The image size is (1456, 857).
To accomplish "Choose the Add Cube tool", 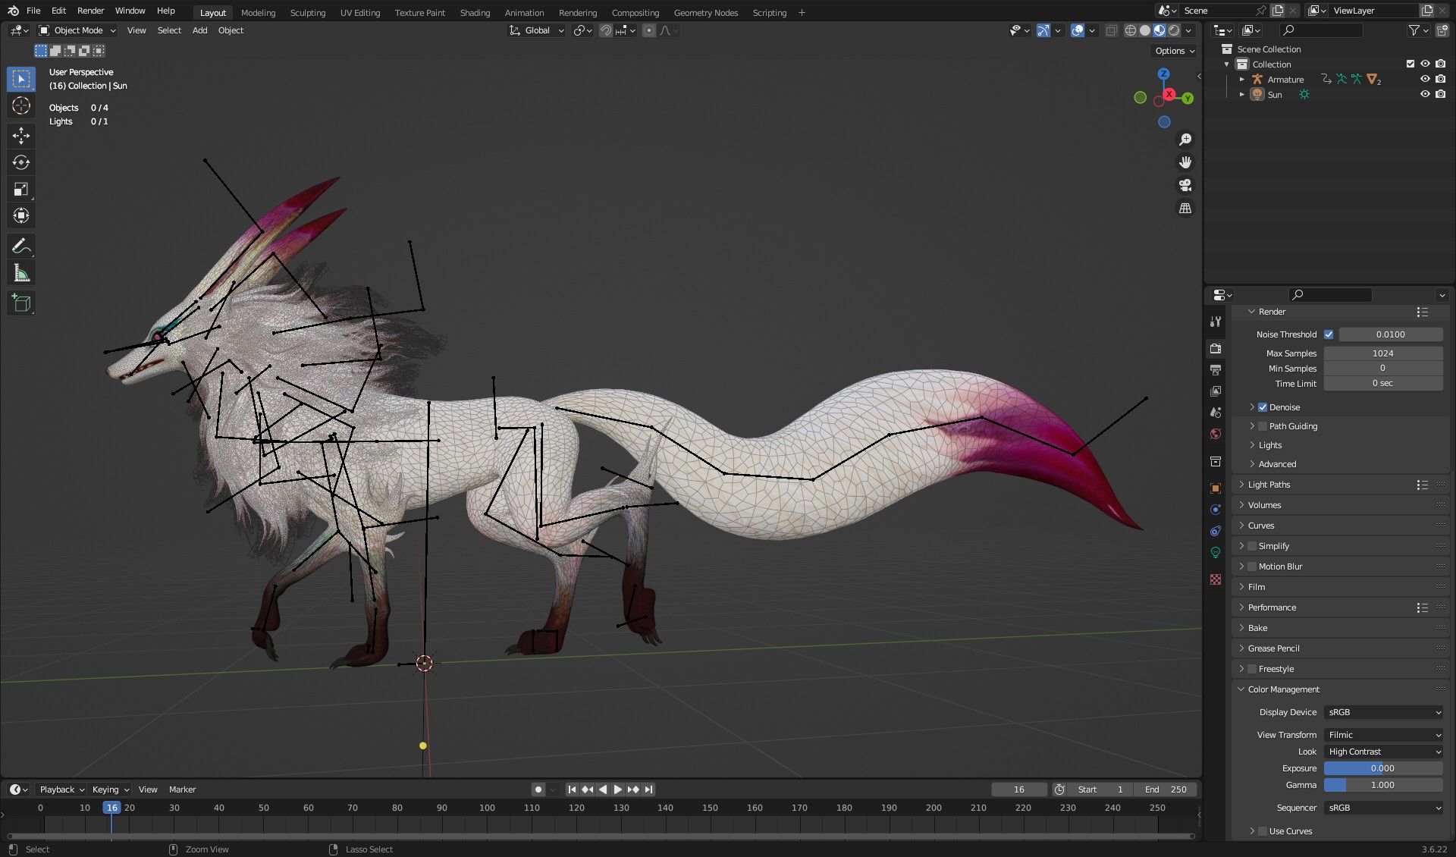I will [x=21, y=303].
